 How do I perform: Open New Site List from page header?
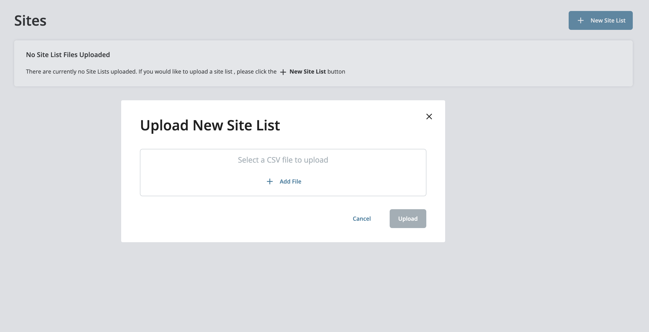click(601, 20)
